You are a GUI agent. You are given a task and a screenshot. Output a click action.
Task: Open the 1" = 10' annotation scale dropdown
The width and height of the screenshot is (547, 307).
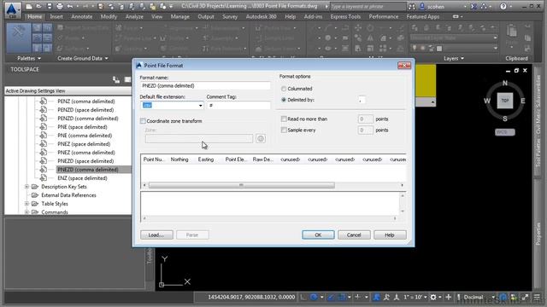(x=415, y=298)
